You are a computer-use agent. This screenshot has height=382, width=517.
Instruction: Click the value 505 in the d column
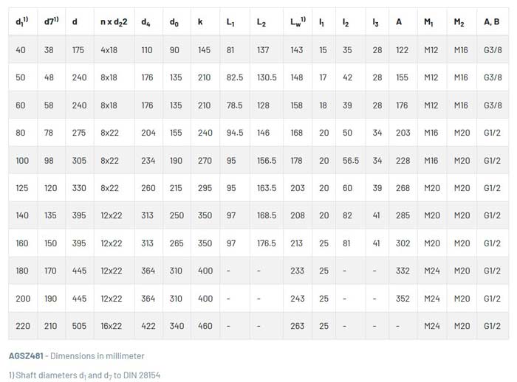(79, 326)
